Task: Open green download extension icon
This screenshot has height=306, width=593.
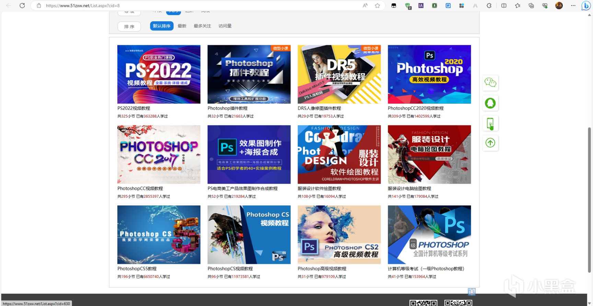Action: 434,5
